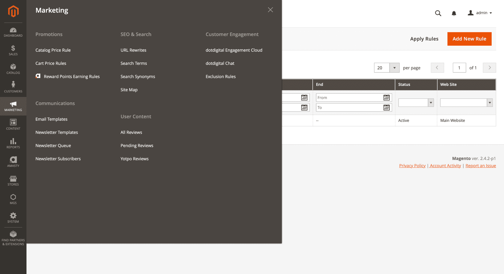Close the Marketing menu panel
Viewport: 504px width, 274px height.
click(x=270, y=10)
